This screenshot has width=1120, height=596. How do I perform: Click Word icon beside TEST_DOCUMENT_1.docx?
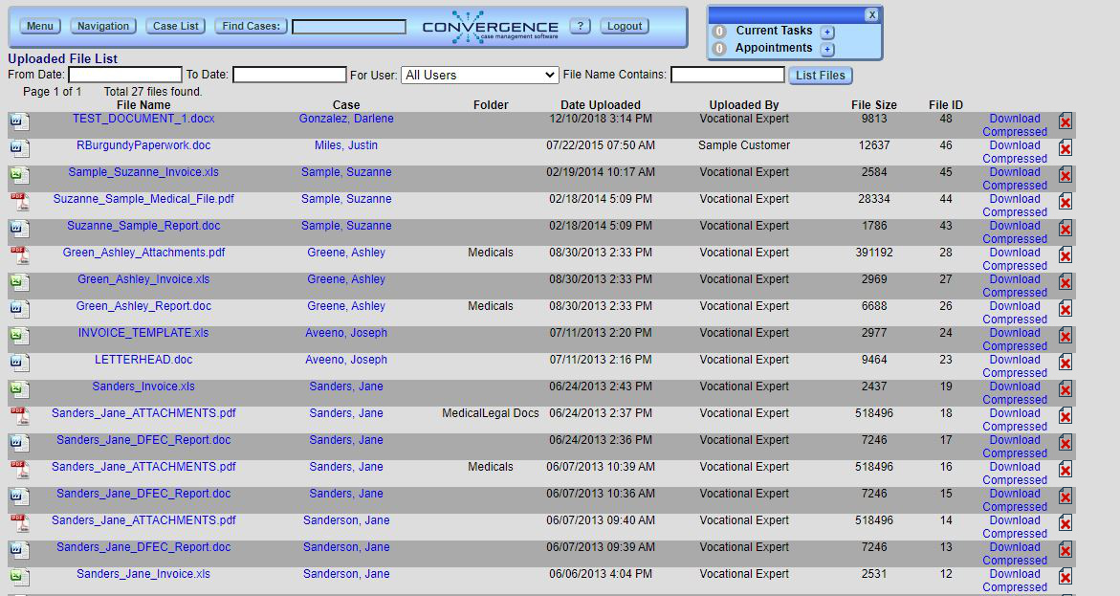(19, 121)
